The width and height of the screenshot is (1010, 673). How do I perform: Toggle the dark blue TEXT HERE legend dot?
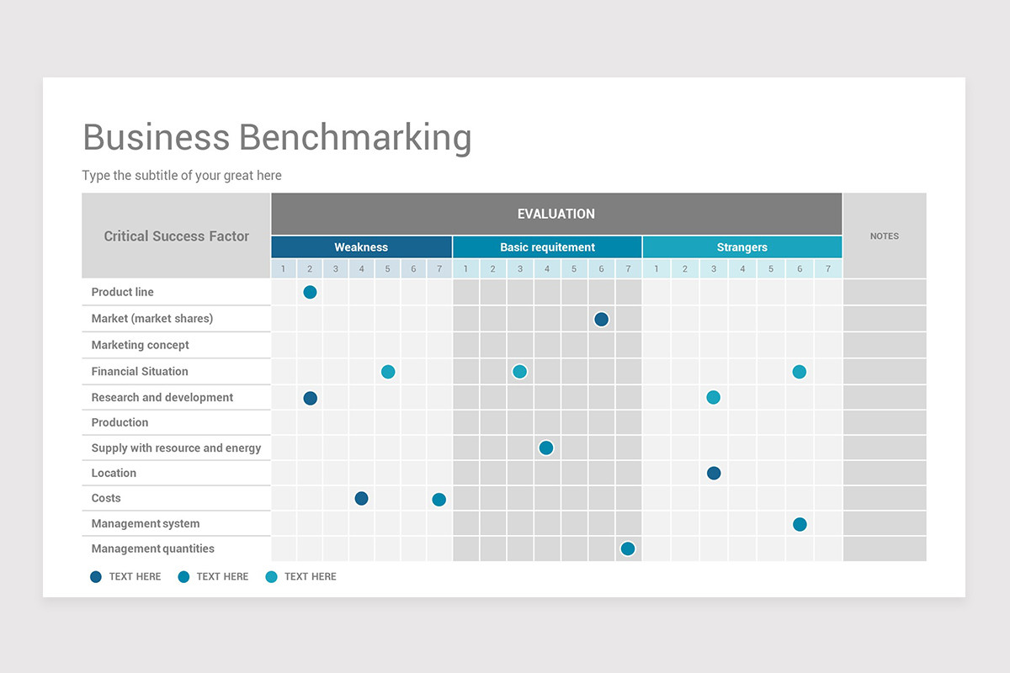[x=95, y=576]
